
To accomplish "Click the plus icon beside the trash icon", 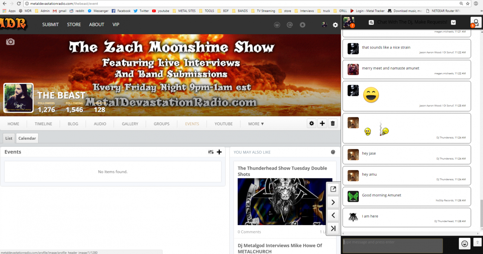I will [322, 123].
